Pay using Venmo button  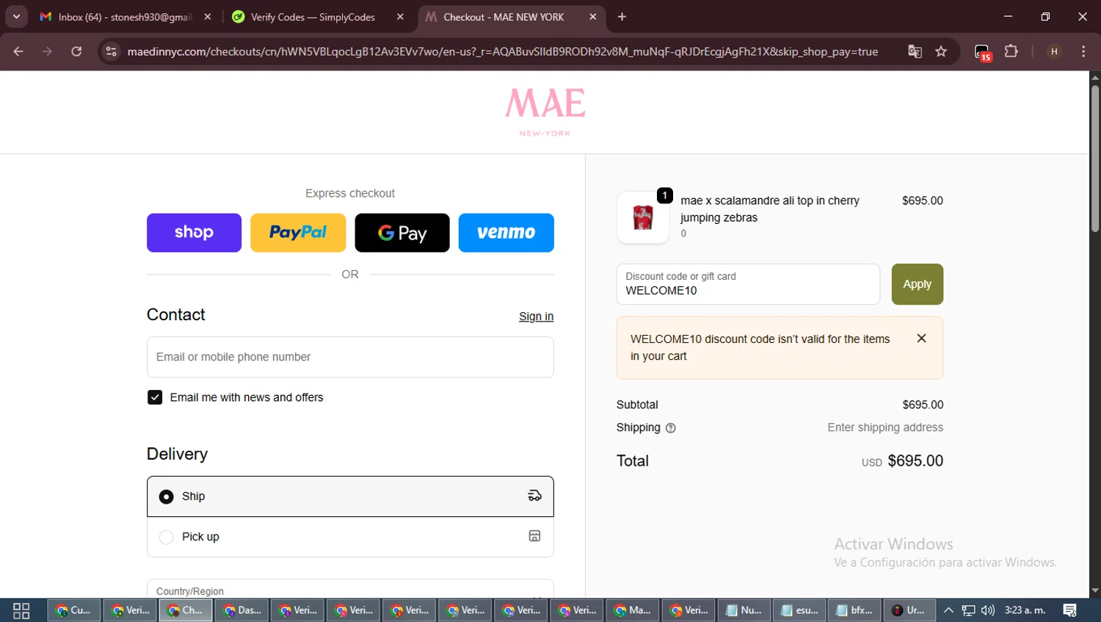click(x=506, y=233)
